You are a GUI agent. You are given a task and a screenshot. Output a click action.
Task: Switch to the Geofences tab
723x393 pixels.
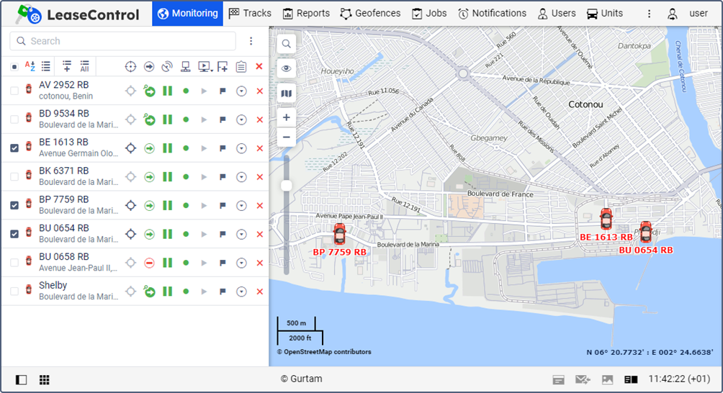[x=372, y=14]
